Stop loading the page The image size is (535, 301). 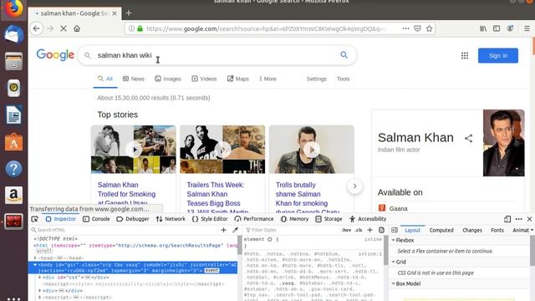tap(64, 28)
